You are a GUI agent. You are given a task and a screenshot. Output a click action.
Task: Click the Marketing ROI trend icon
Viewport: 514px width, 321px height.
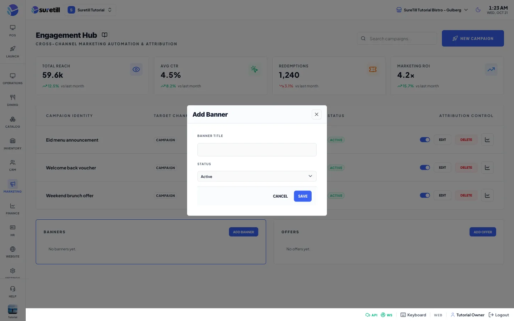pyautogui.click(x=491, y=70)
